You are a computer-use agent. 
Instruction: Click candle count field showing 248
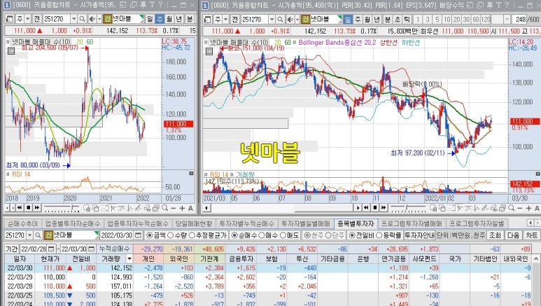(519, 20)
